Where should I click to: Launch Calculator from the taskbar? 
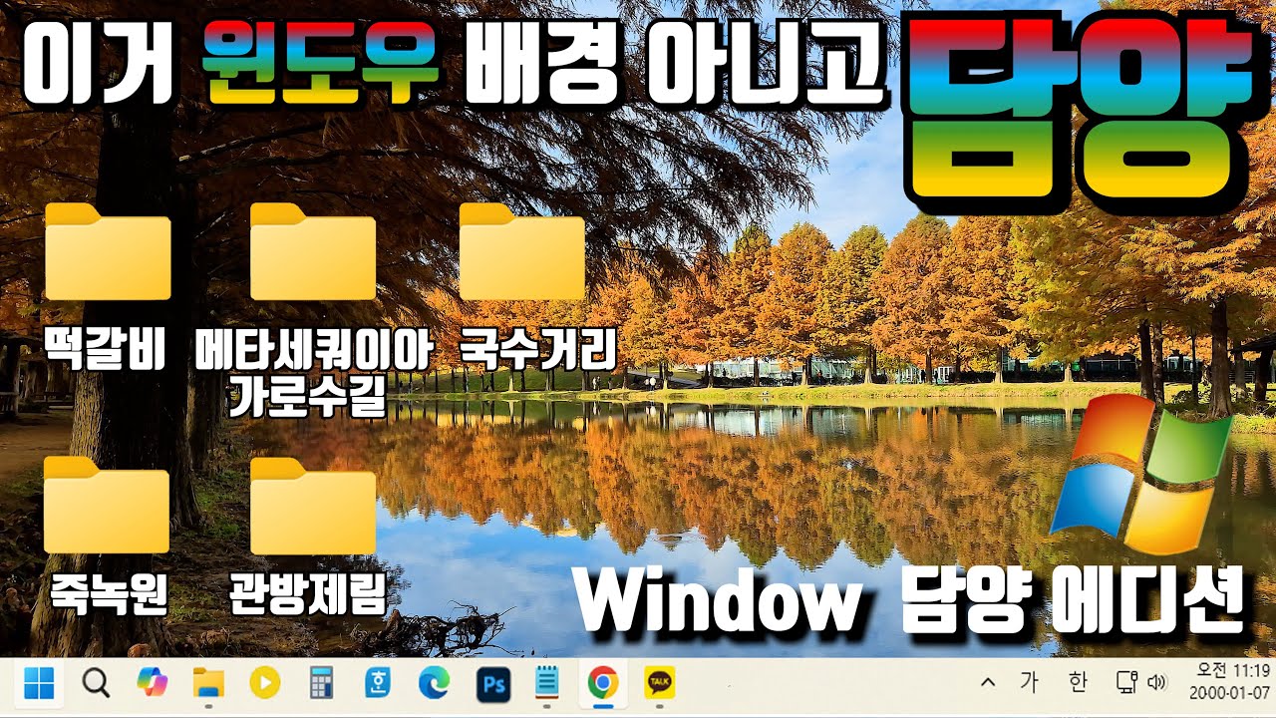coord(321,683)
